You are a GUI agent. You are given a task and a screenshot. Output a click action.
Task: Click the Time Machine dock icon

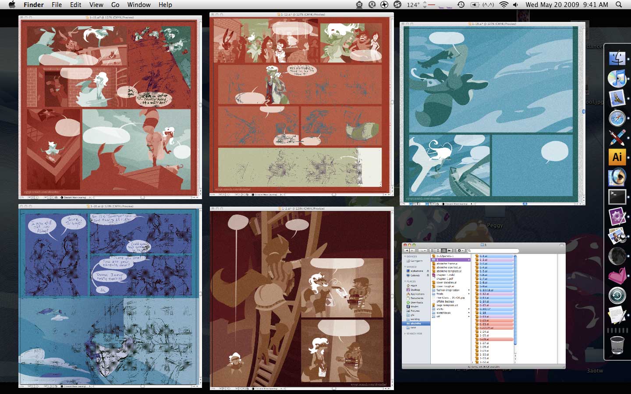click(x=617, y=296)
